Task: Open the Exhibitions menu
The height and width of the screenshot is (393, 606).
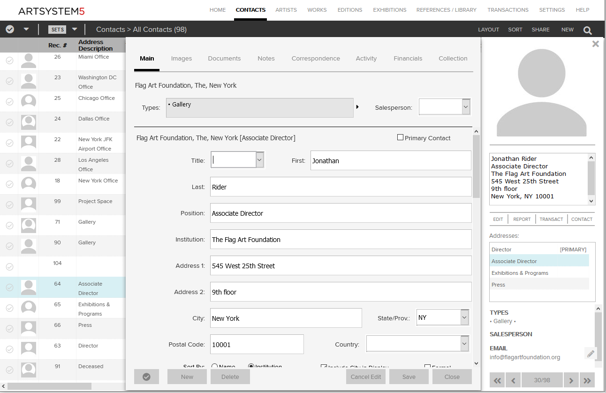Action: tap(389, 10)
